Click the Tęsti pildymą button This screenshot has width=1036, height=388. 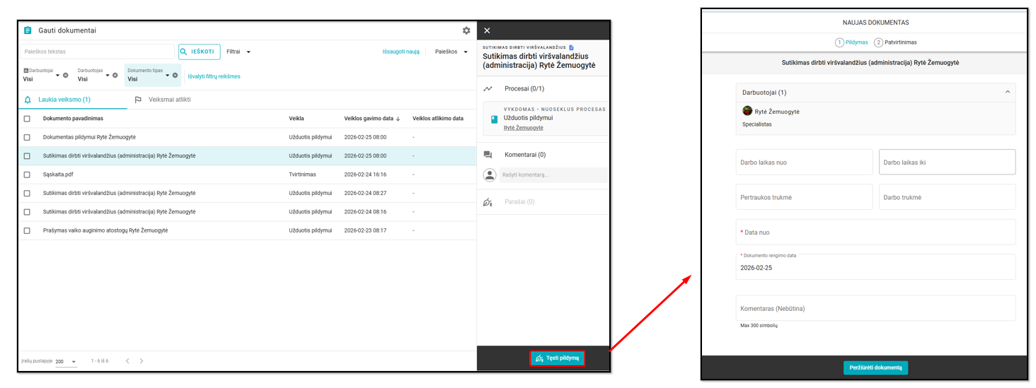tap(558, 358)
